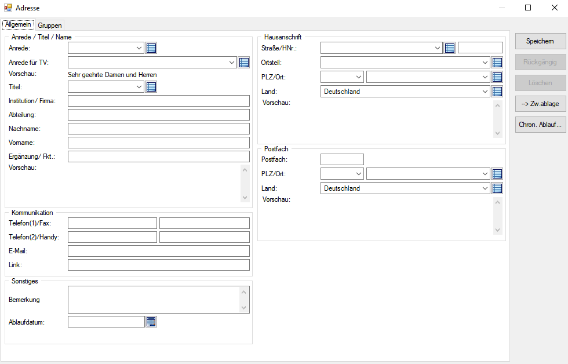The image size is (568, 364).
Task: Click the Chron. Ablauf... button
Action: [x=540, y=125]
